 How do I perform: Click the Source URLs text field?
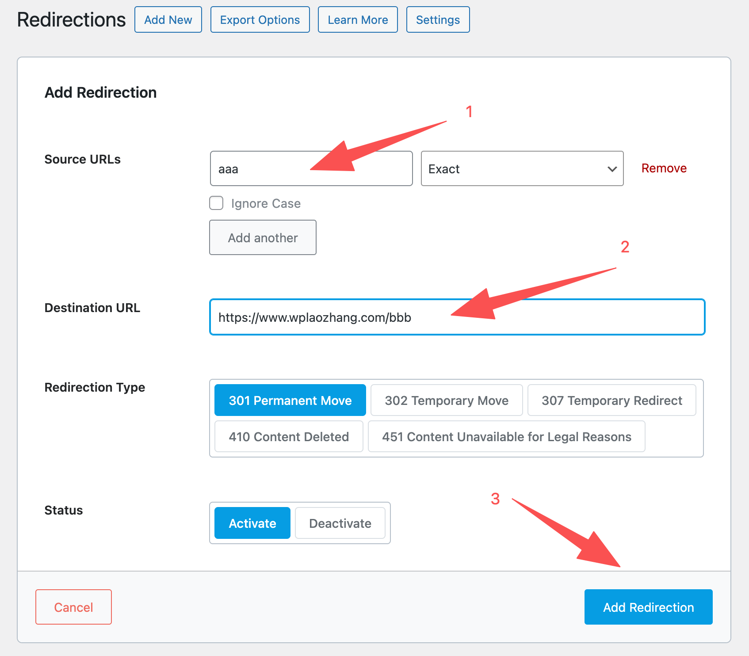(x=265, y=169)
